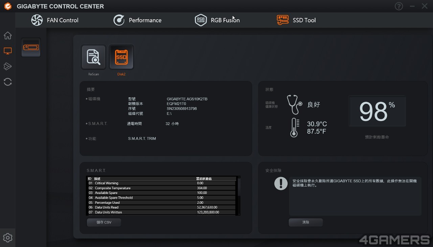Switch to the Performance tab
433x247 pixels.
(x=137, y=20)
